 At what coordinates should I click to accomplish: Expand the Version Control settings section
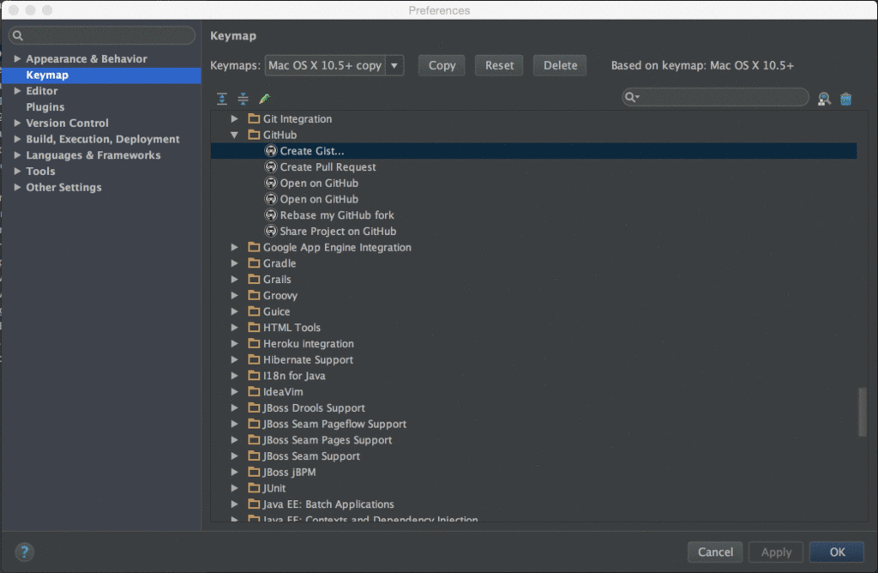point(17,123)
